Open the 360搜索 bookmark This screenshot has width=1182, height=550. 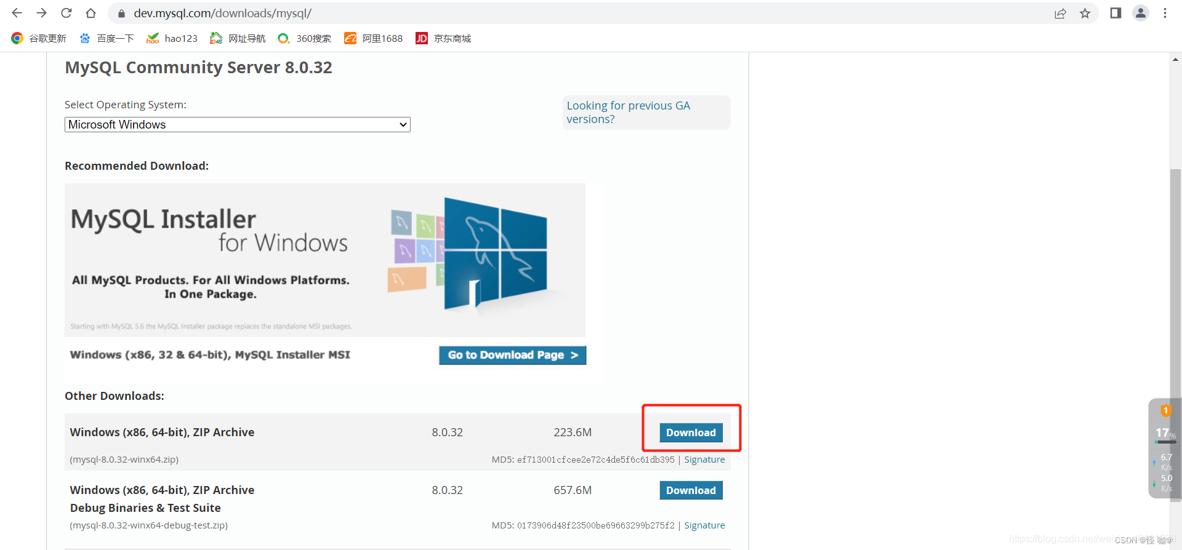(304, 38)
